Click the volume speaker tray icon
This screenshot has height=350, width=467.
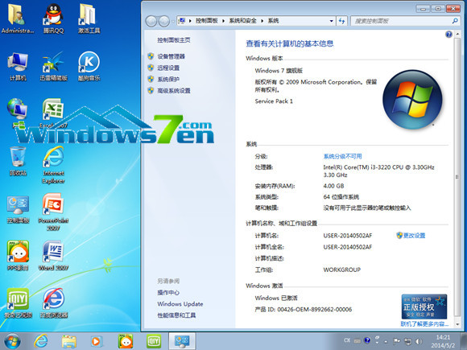419,341
